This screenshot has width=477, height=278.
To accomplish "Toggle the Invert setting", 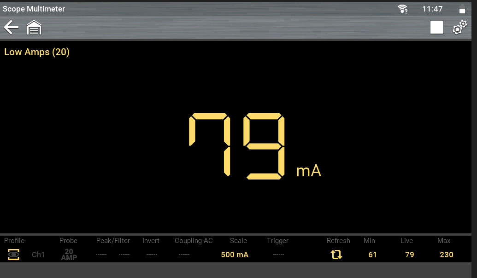I will 152,255.
